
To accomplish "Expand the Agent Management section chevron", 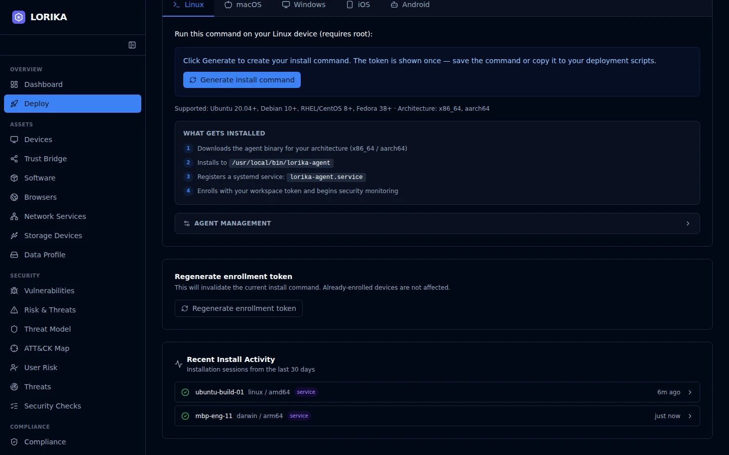I will tap(688, 223).
